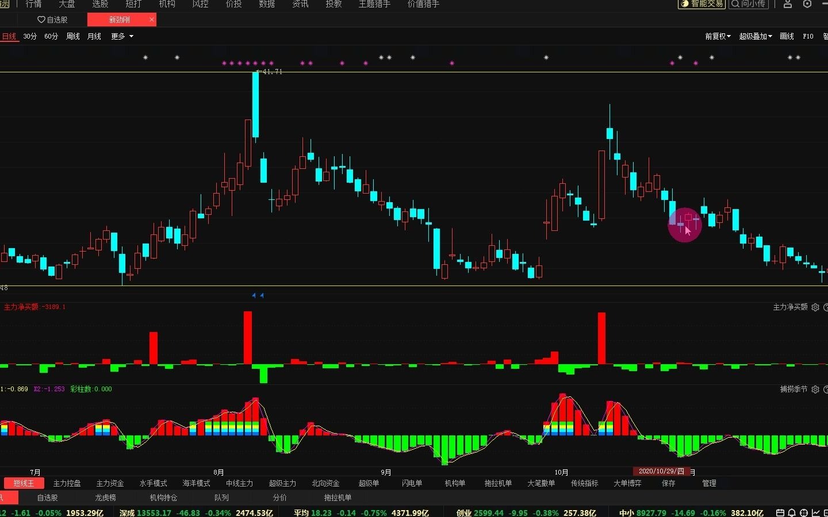The image size is (828, 517).
Task: Expand the 前复权 adjustment dropdown
Action: [718, 36]
